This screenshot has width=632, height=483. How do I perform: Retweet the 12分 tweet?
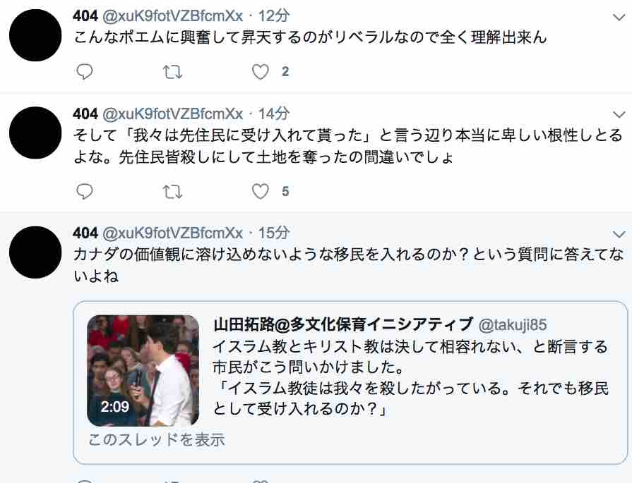point(172,72)
